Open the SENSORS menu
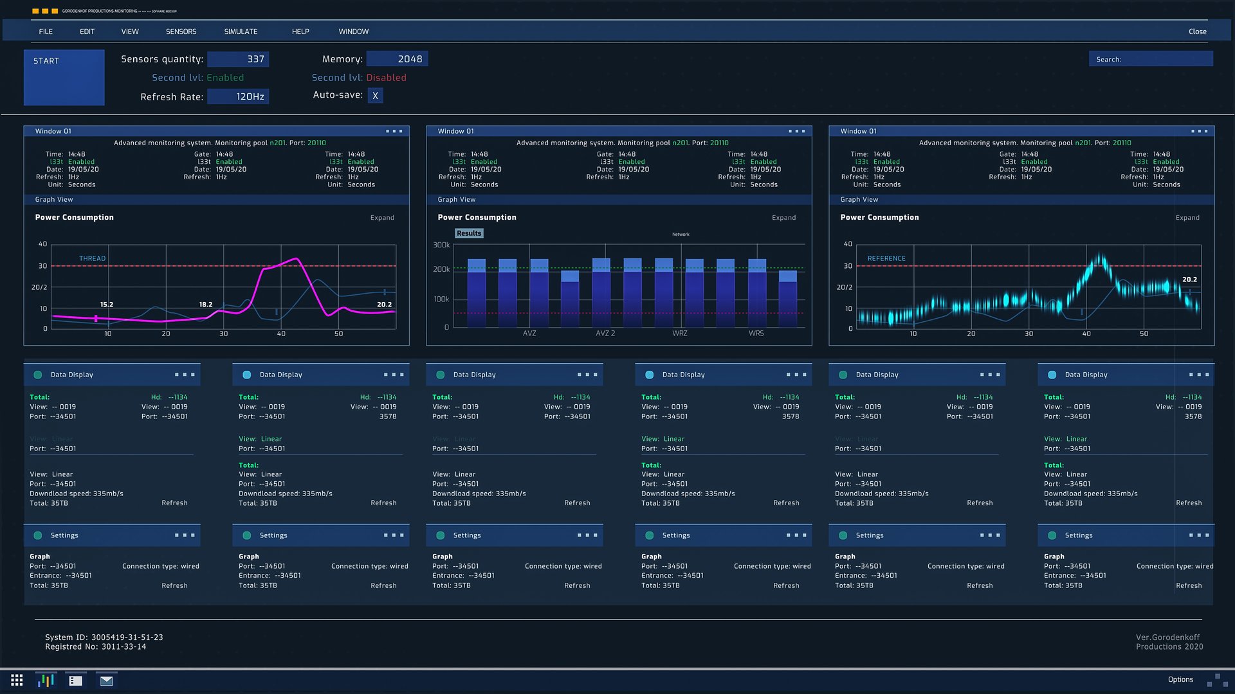This screenshot has height=694, width=1235. pyautogui.click(x=180, y=31)
